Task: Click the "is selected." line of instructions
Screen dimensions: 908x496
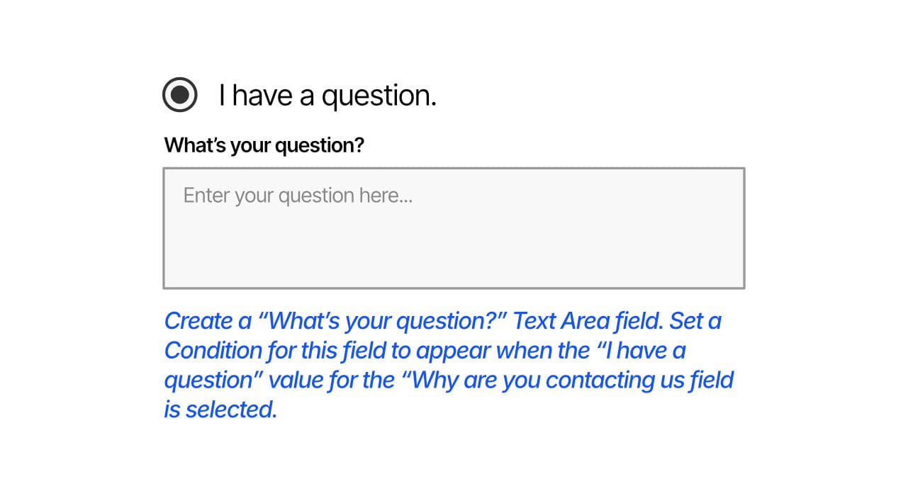Action: click(221, 409)
